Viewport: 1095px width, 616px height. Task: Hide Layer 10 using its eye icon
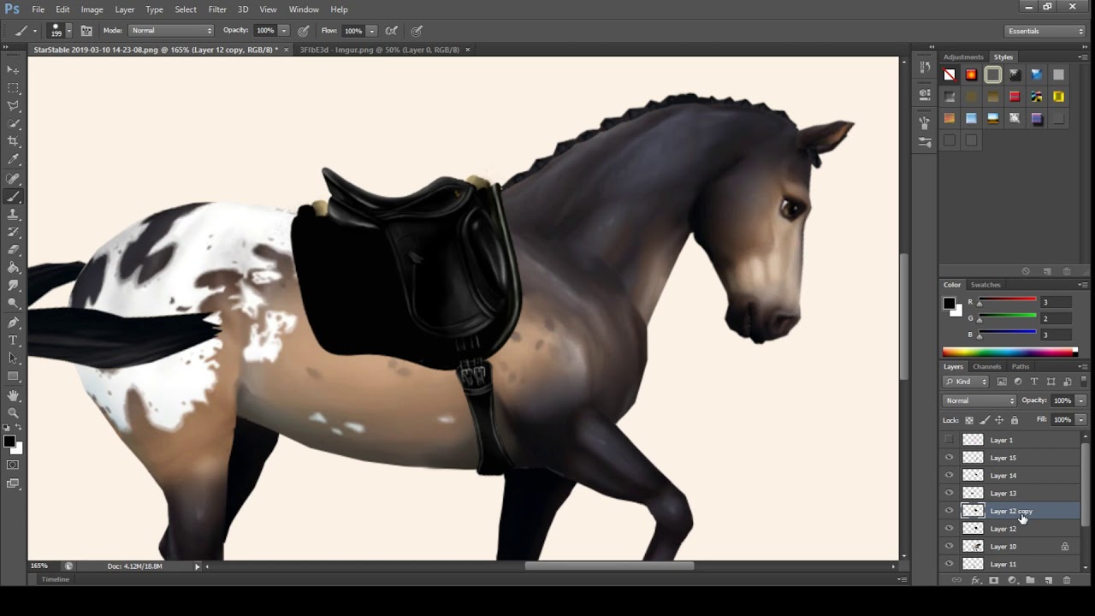(x=949, y=546)
